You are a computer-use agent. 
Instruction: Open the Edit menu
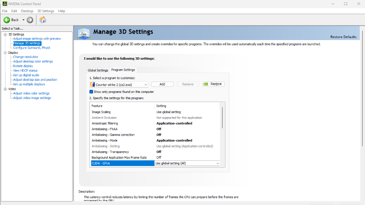click(x=14, y=11)
